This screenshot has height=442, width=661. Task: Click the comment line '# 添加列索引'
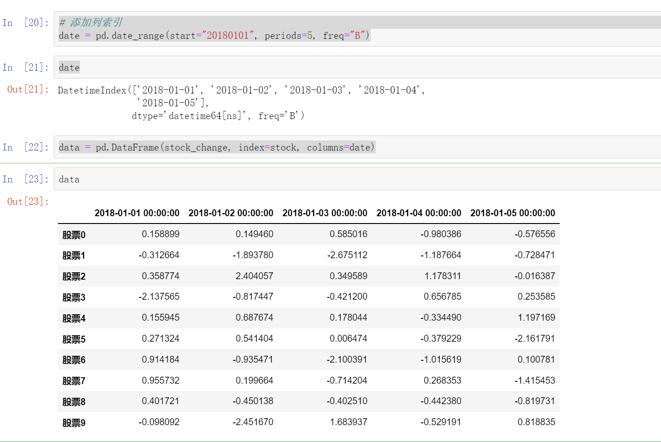click(x=90, y=22)
